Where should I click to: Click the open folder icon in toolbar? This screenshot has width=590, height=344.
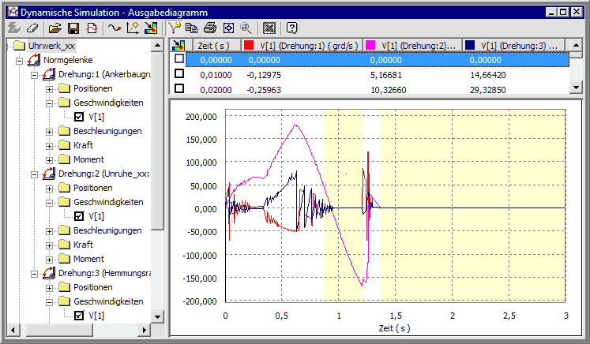click(x=54, y=28)
